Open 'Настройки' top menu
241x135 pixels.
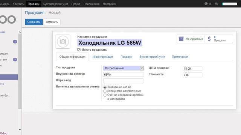pos(110,4)
